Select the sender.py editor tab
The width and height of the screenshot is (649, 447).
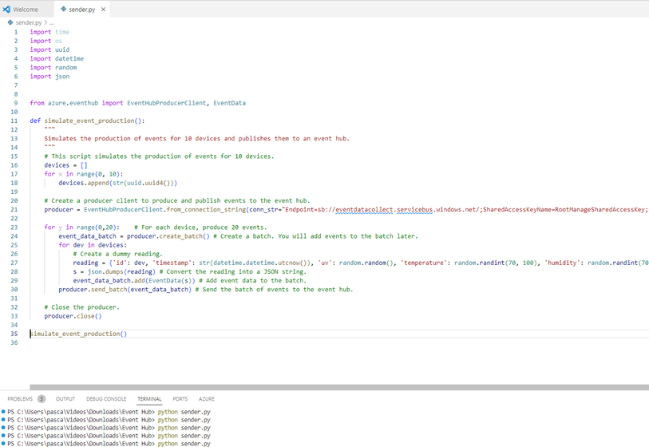click(x=81, y=9)
